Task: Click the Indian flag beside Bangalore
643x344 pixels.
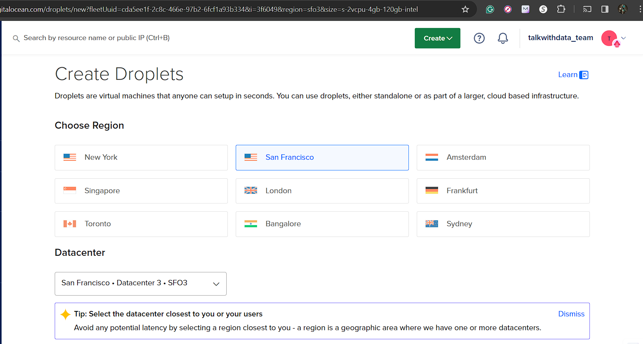Action: click(x=251, y=224)
